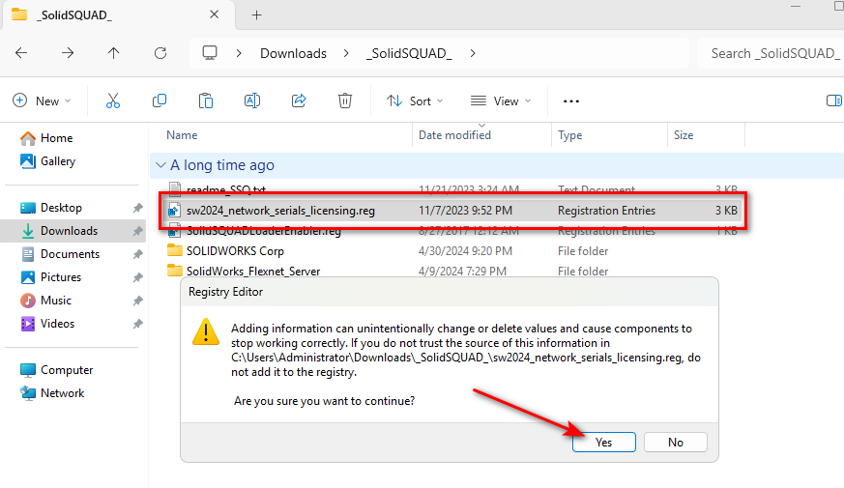Open a new tab with plus button
The height and width of the screenshot is (488, 844).
pos(257,15)
